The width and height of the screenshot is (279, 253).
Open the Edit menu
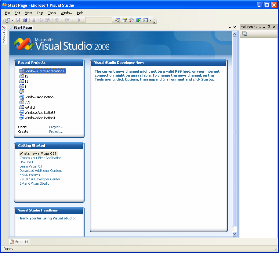tap(17, 13)
